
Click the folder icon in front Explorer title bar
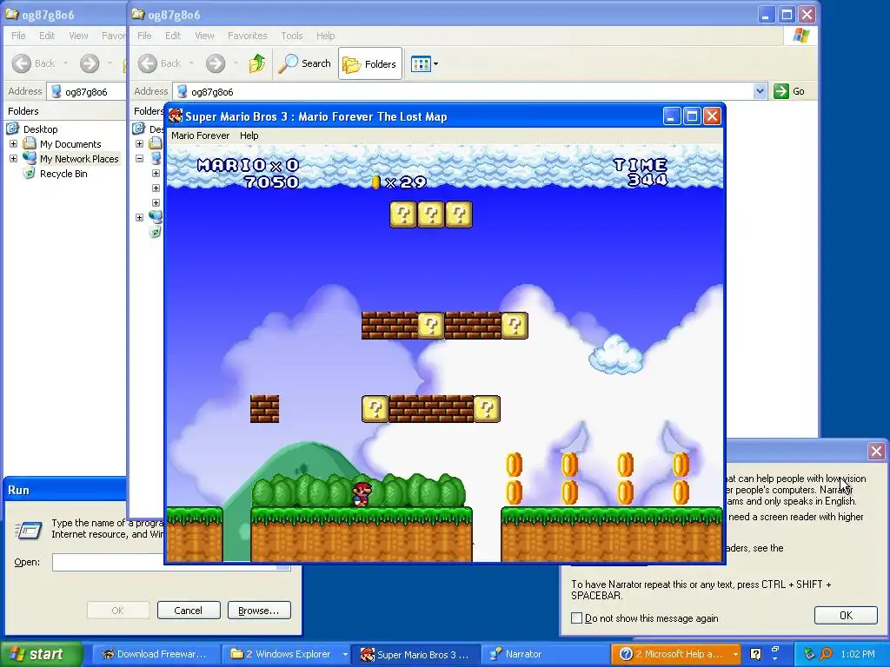138,14
